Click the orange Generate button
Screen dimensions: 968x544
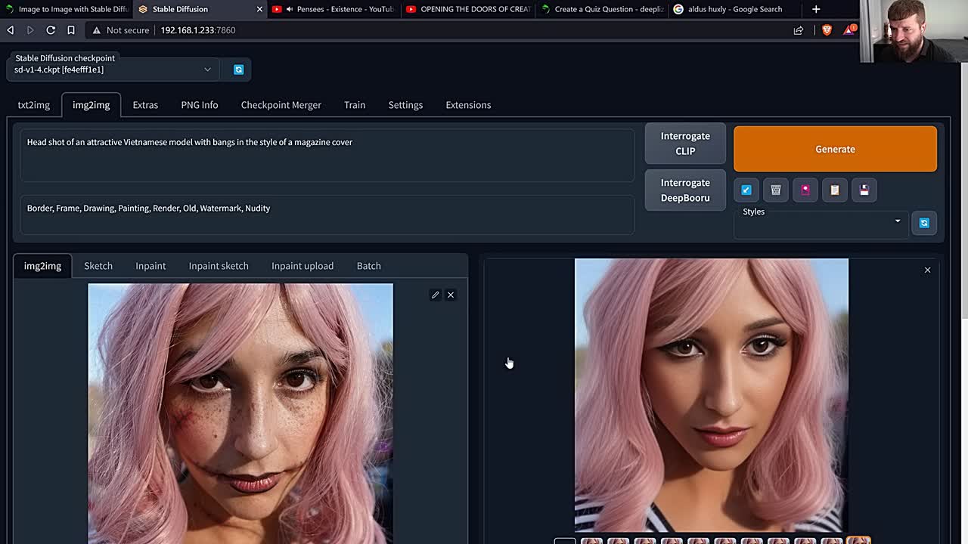tap(835, 149)
